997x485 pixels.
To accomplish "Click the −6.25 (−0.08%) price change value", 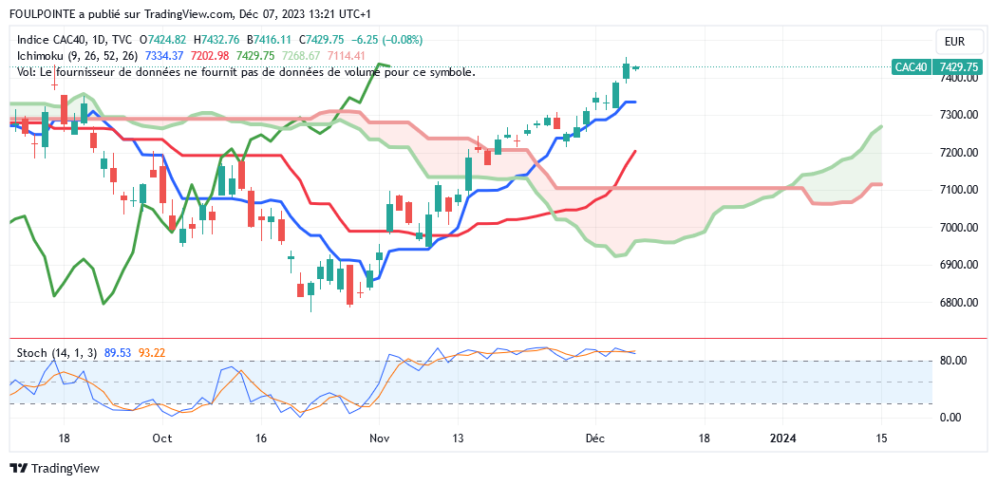I will (387, 40).
